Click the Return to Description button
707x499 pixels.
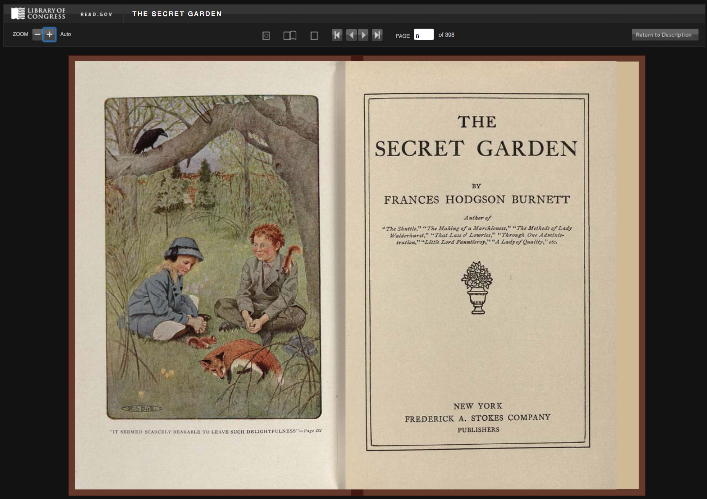pyautogui.click(x=665, y=34)
